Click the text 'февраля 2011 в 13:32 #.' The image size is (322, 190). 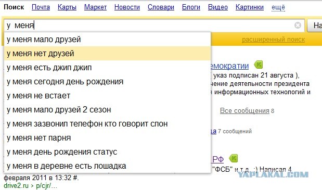click(x=41, y=178)
